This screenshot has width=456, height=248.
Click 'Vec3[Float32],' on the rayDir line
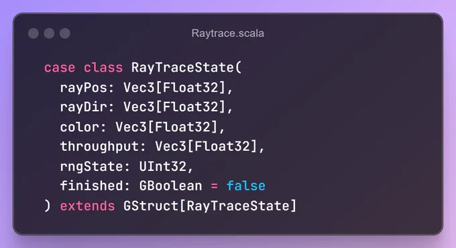(178, 107)
